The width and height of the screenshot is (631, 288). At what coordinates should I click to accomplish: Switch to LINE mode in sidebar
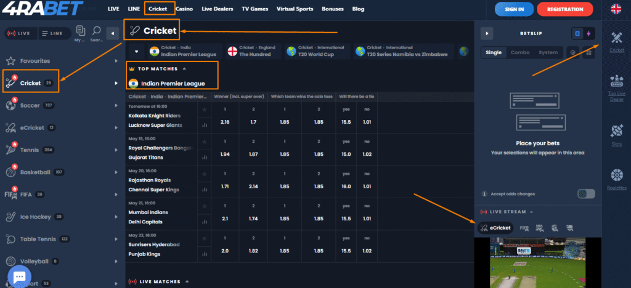click(55, 34)
